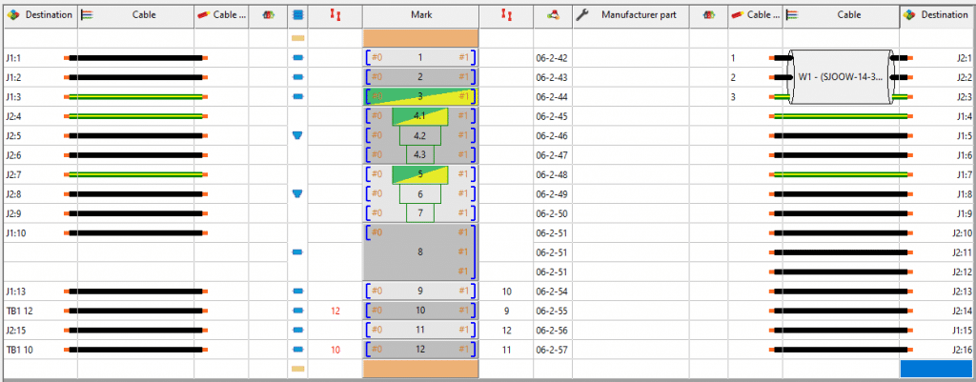
Task: Click the blue terminal symbol in row J1:1
Action: pyautogui.click(x=297, y=58)
